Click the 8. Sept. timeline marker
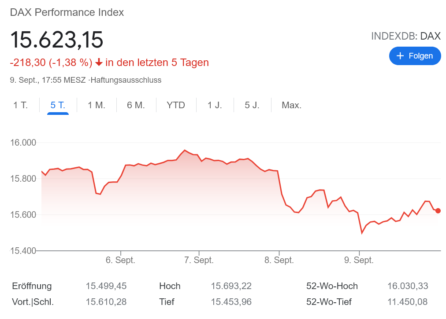446x319 pixels. click(x=279, y=260)
